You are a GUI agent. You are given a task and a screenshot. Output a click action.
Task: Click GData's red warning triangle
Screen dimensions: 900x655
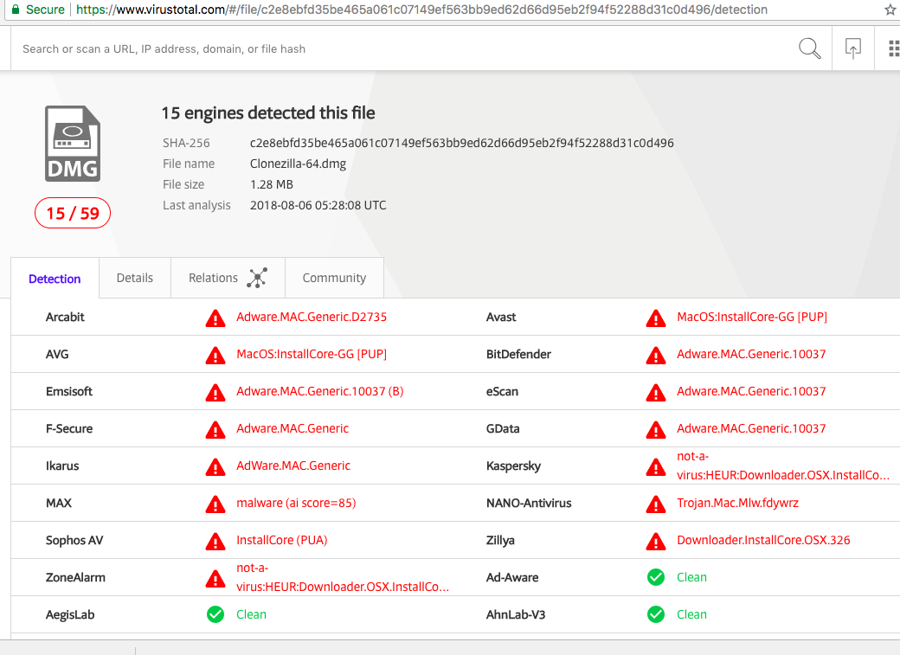coord(655,429)
